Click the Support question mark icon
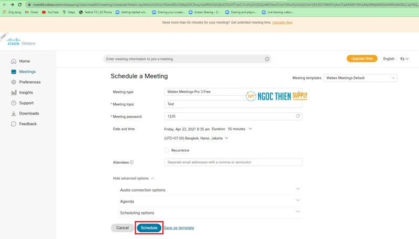Image resolution: width=419 pixels, height=239 pixels. pyautogui.click(x=14, y=103)
